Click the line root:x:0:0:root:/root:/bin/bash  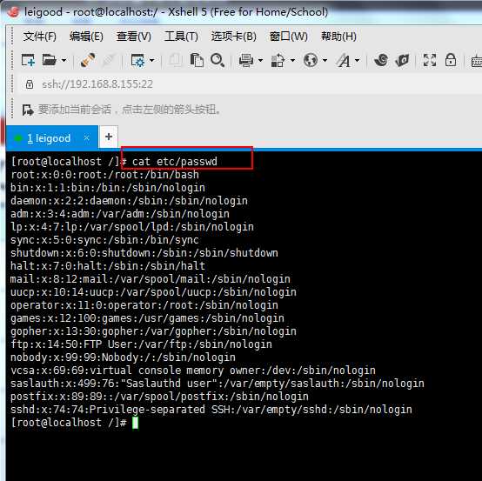pyautogui.click(x=104, y=175)
